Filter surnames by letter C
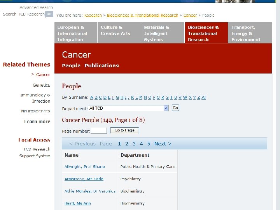Screen dimensions: 280x210 click(x=100, y=98)
